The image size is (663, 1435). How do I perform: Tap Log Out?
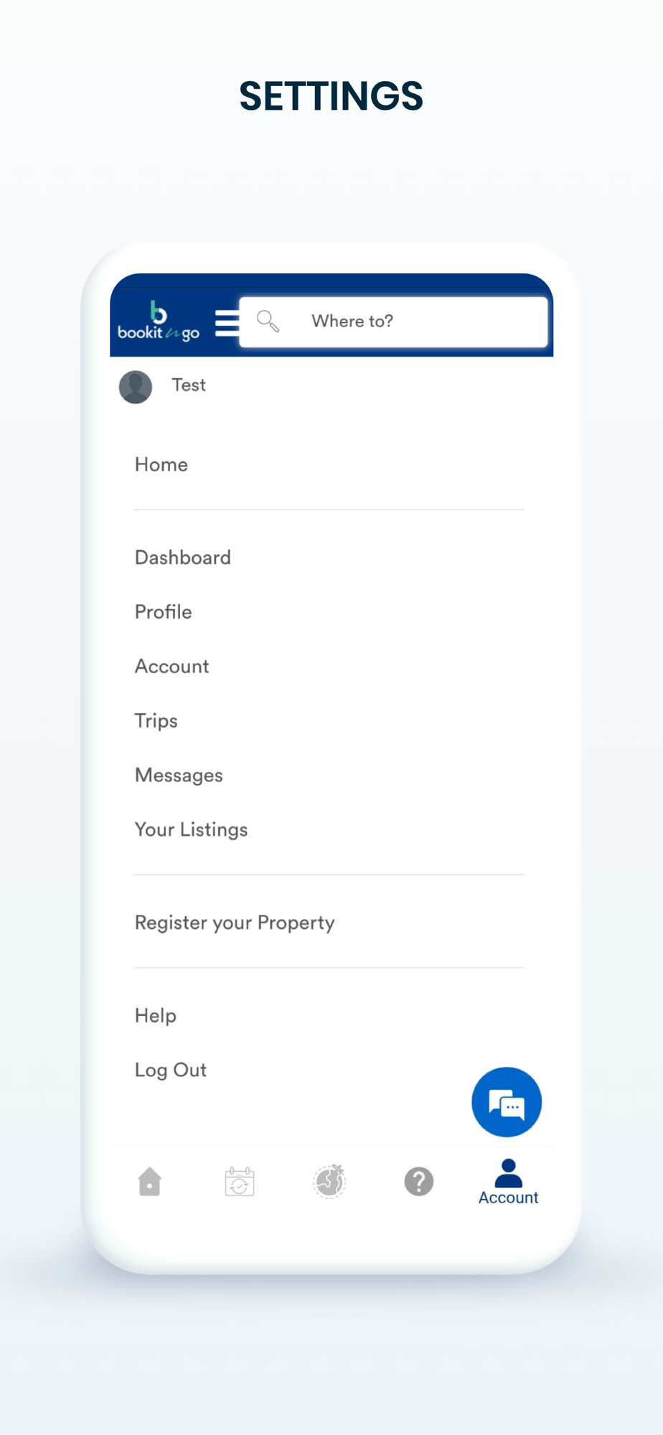(x=171, y=1071)
